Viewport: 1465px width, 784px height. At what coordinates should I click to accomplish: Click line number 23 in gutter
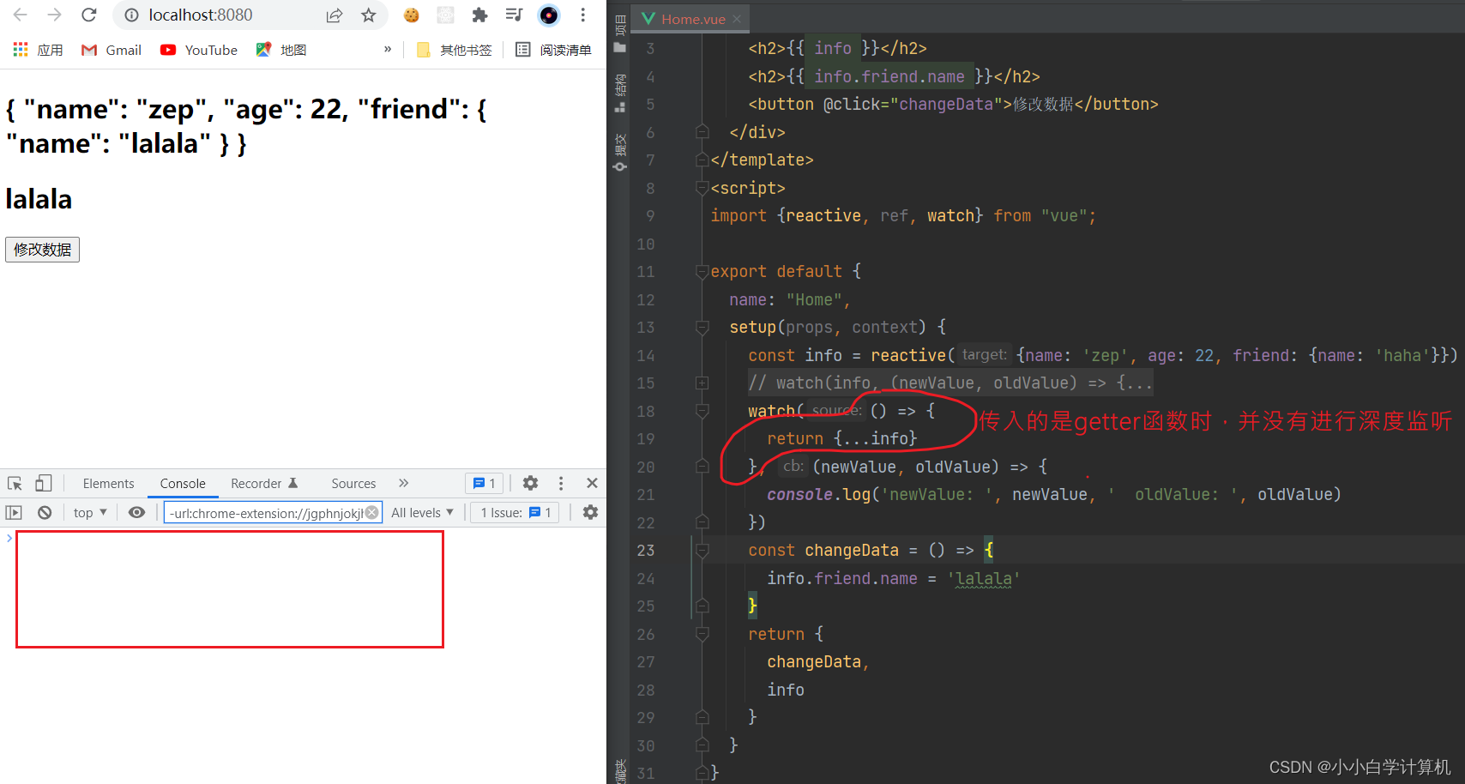pyautogui.click(x=646, y=551)
